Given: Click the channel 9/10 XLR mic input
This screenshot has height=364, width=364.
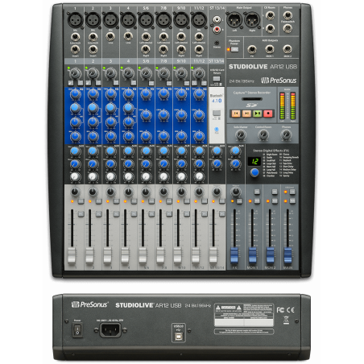Looking at the screenshot, I should [181, 20].
